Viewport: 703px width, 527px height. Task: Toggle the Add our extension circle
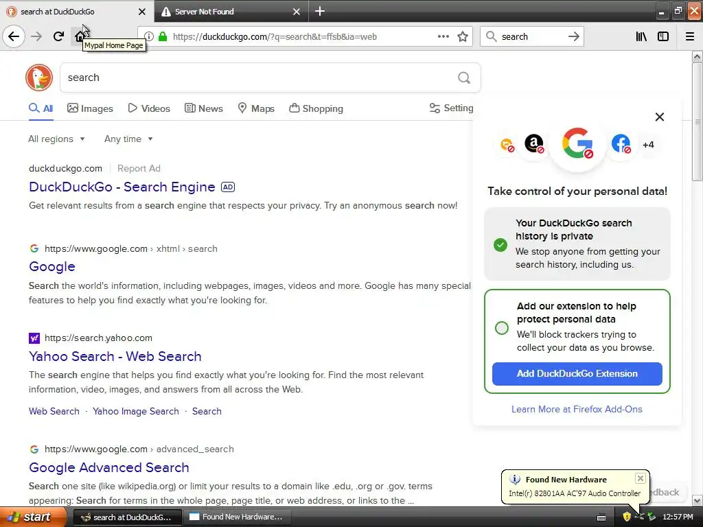coord(502,327)
